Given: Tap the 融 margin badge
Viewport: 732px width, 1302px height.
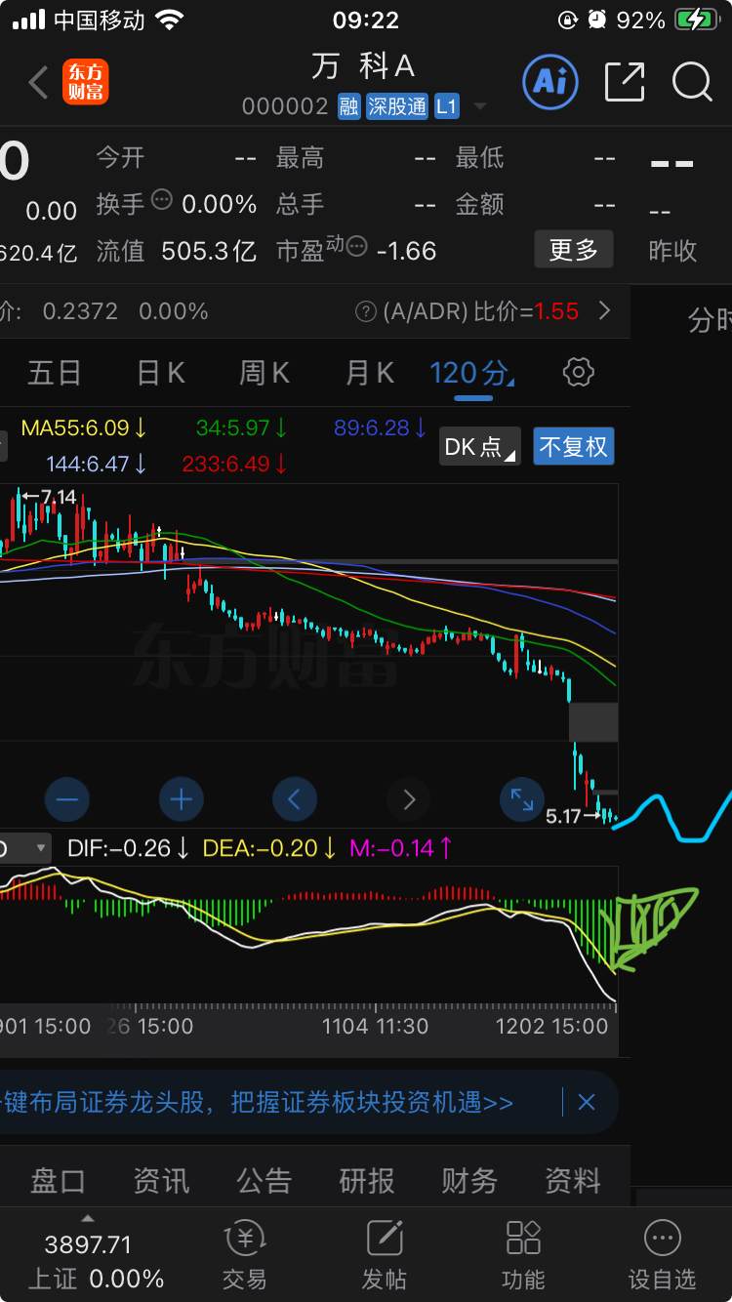Looking at the screenshot, I should (x=349, y=106).
